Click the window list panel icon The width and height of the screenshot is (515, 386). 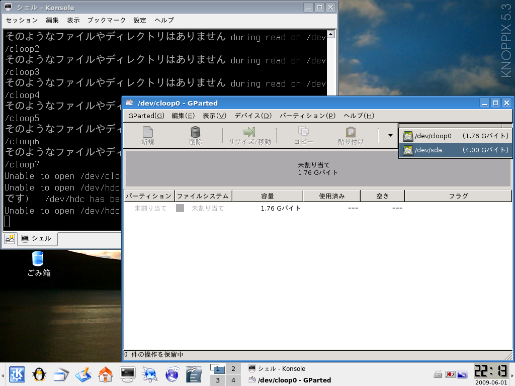pyautogui.click(x=61, y=374)
